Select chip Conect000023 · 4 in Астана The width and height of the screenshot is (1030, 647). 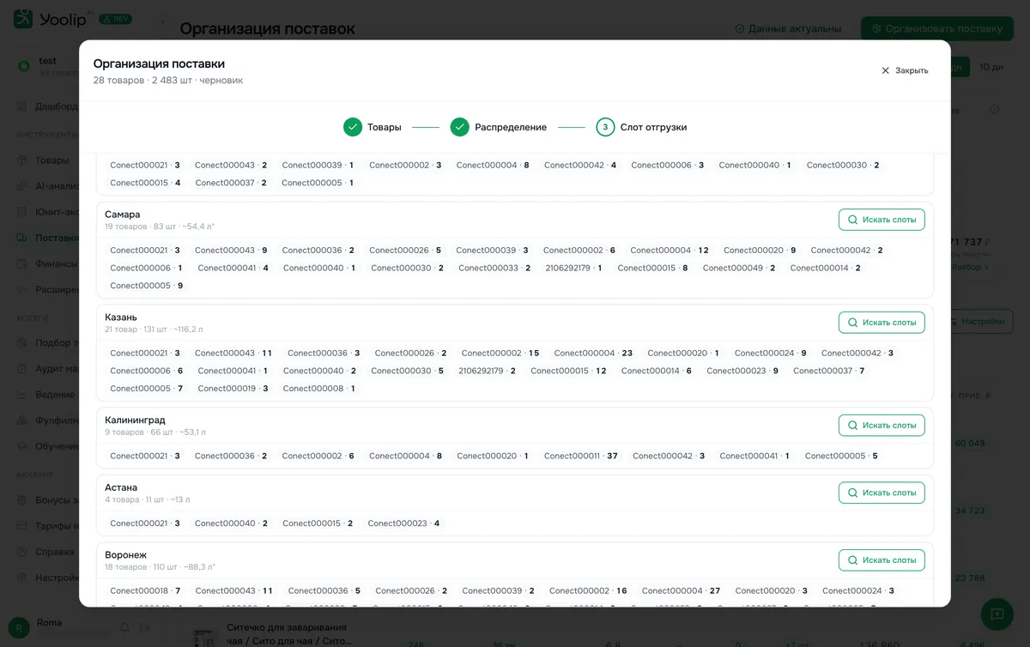click(403, 523)
